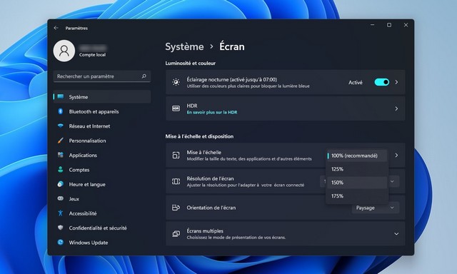The height and width of the screenshot is (274, 457).
Task: Pick 175% scaling option
Action: 357,196
